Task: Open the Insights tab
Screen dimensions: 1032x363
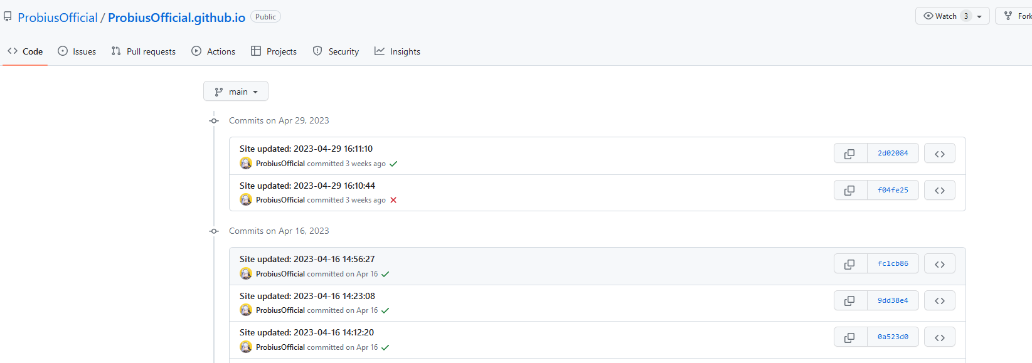Action: click(x=397, y=51)
